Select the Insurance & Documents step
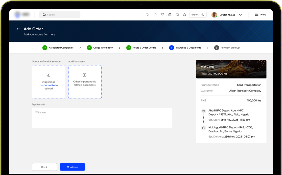 tap(185, 48)
